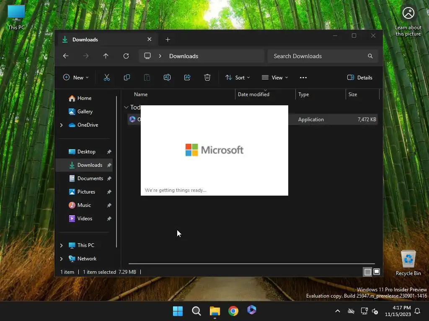Add a new Explorer tab
Image resolution: width=429 pixels, height=321 pixels.
pyautogui.click(x=168, y=40)
